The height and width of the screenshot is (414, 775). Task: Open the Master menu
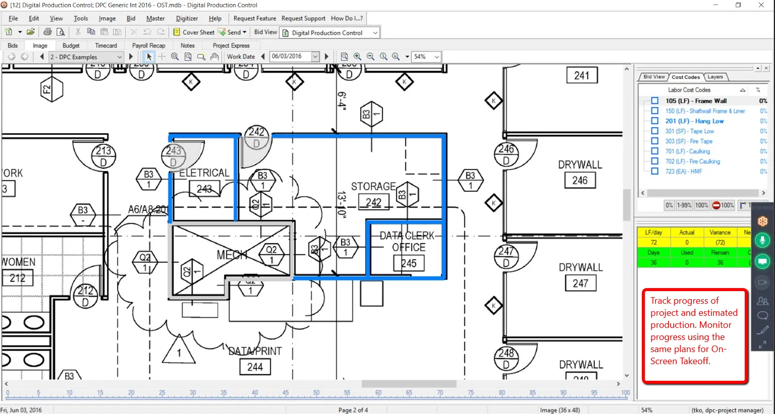coord(155,18)
